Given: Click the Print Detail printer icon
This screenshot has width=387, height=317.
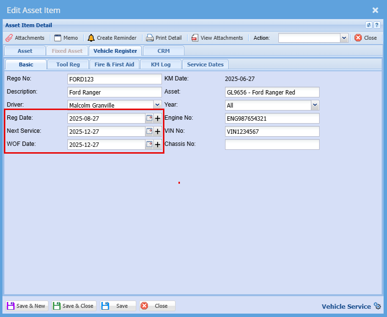Looking at the screenshot, I should coord(150,38).
